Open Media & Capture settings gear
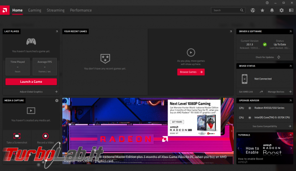The image size is (296, 171). 57,101
